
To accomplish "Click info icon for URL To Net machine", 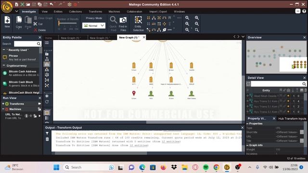I will pos(26,116).
